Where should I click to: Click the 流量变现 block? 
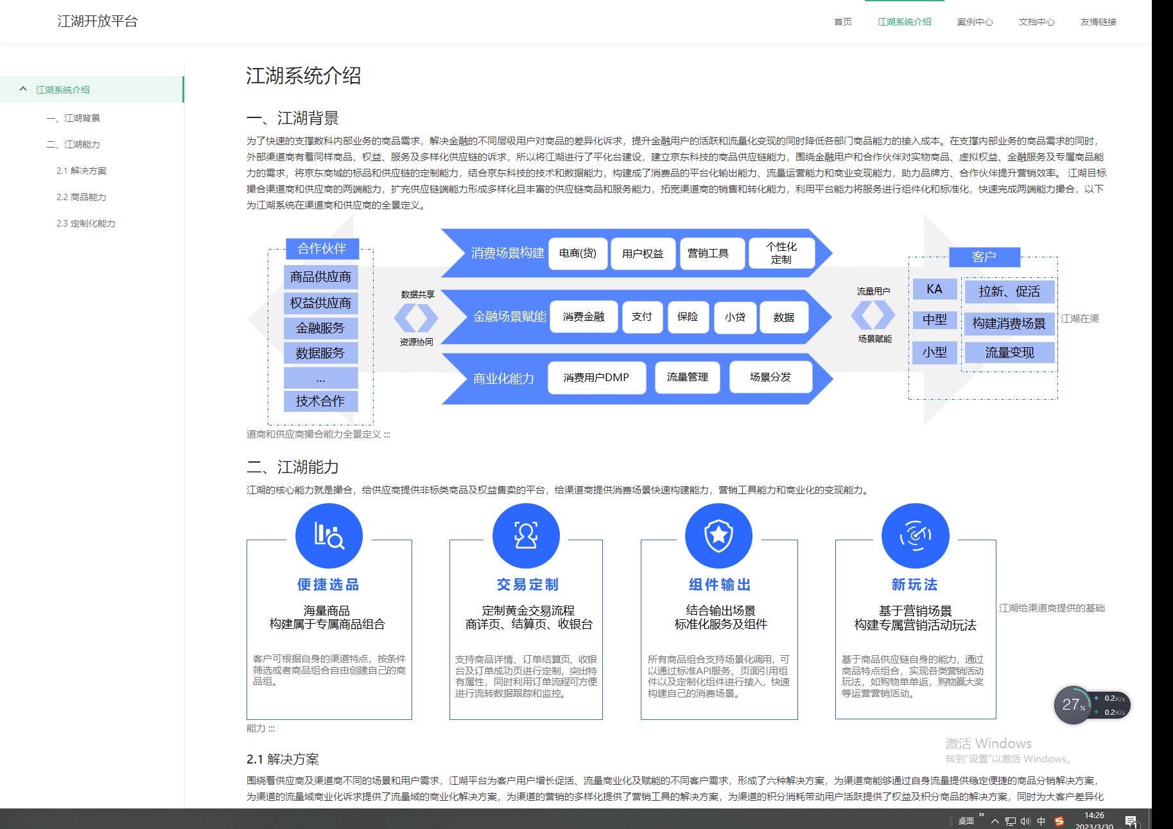point(1010,352)
